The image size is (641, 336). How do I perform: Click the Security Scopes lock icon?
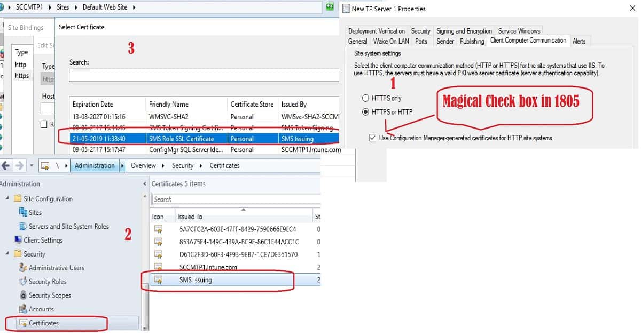(23, 295)
